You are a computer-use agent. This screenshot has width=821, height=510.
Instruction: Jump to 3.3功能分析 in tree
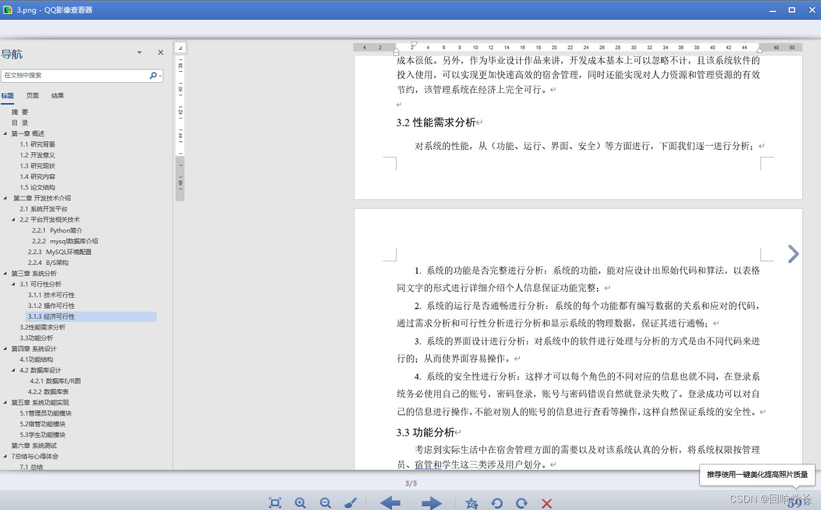point(37,339)
